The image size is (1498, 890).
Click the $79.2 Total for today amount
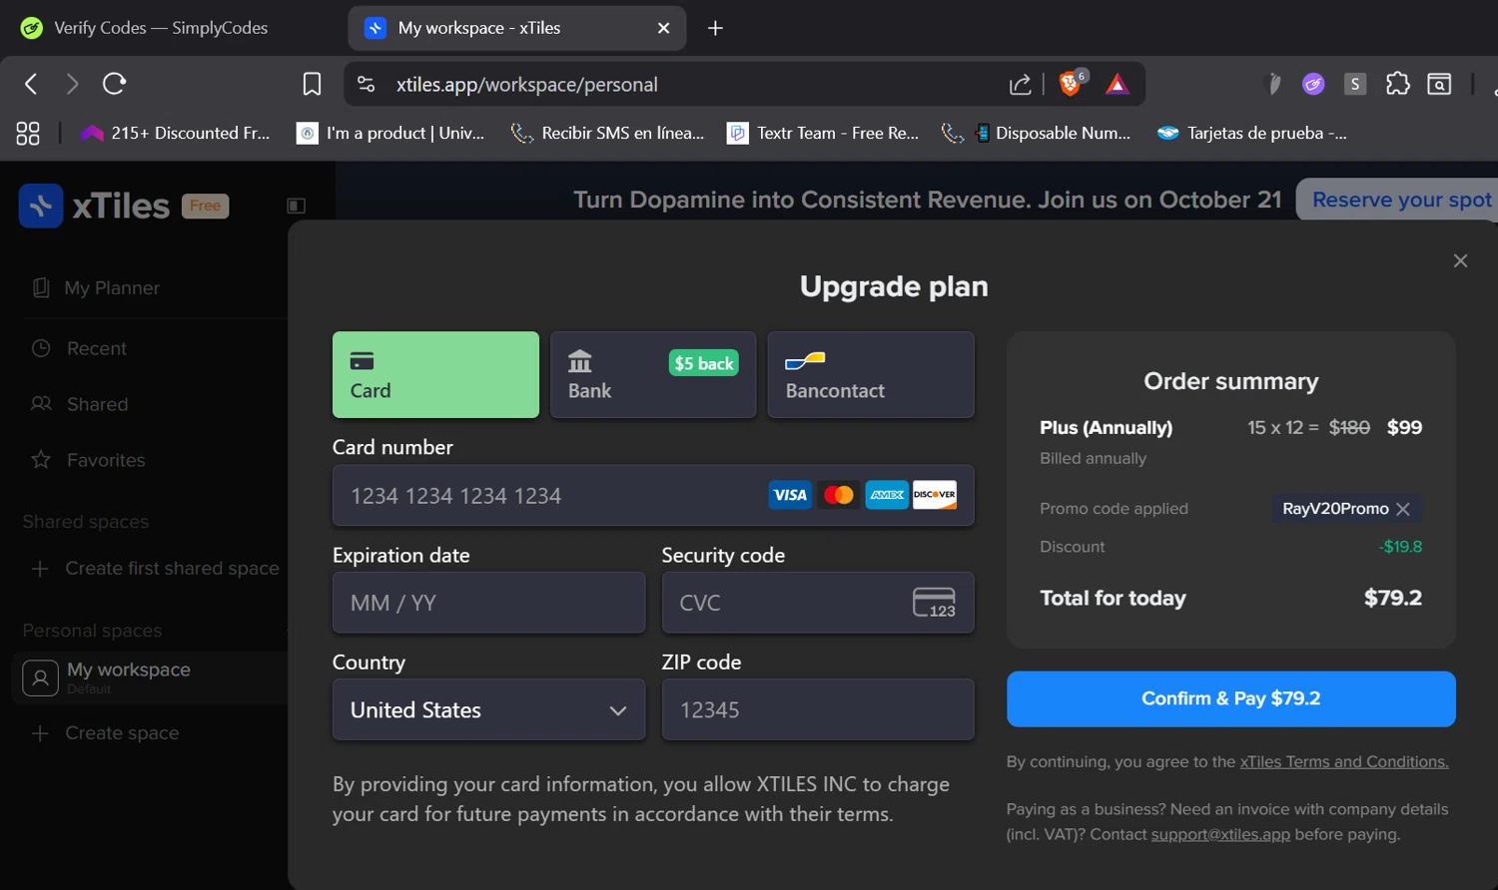click(x=1393, y=598)
